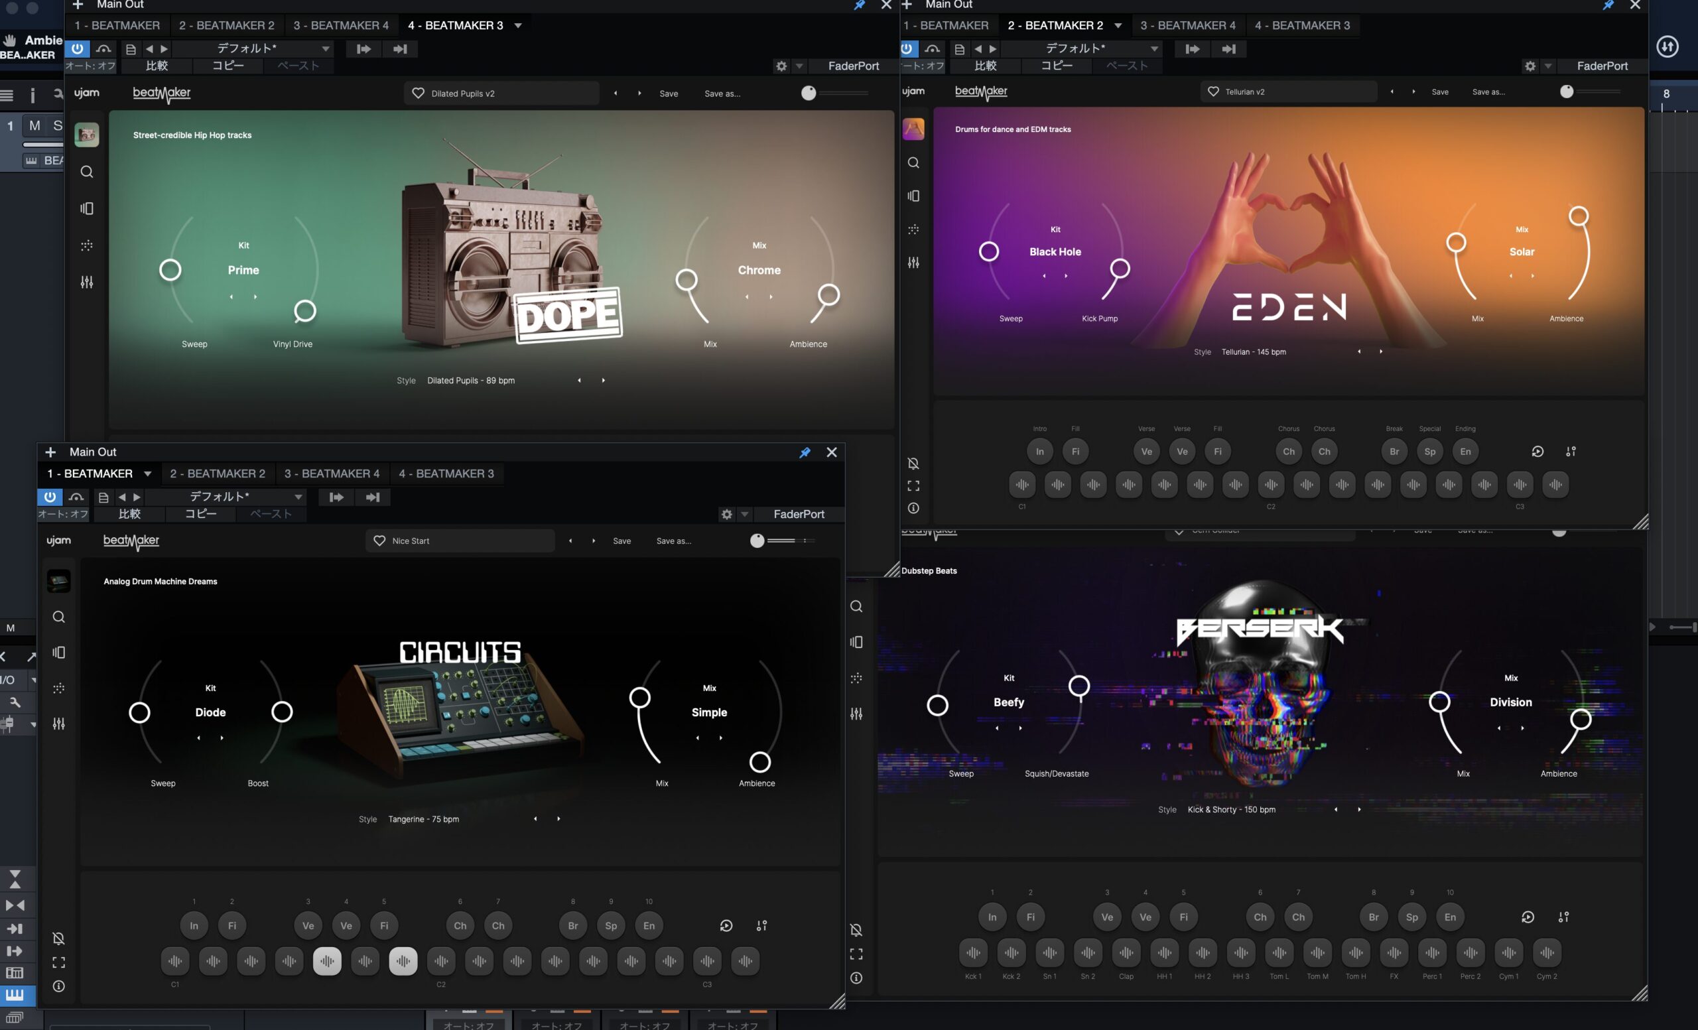Click the volume slider knob in the Circuits header
1698x1030 pixels.
point(757,541)
